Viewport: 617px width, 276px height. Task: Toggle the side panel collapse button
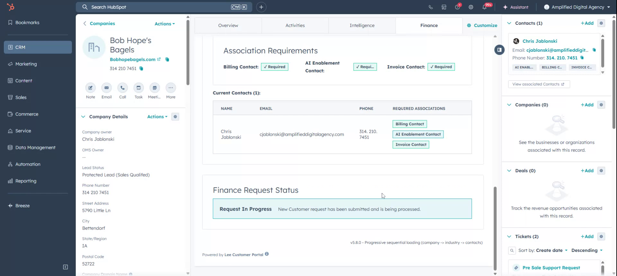(x=499, y=50)
